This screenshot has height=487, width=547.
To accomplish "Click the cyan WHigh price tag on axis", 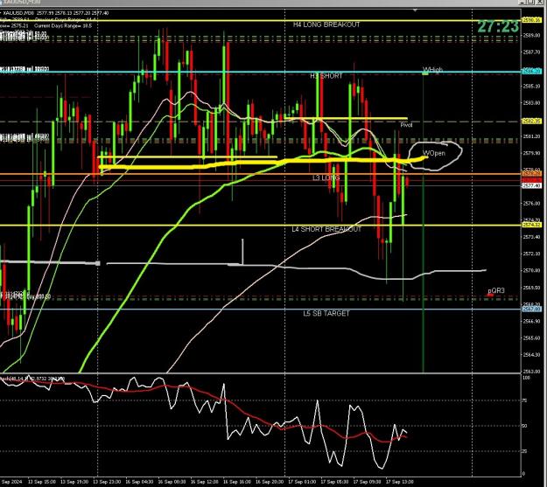I will 532,71.
